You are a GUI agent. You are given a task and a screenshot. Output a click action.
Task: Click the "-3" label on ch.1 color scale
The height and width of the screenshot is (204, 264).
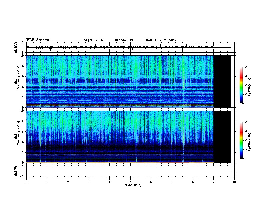point(246,67)
